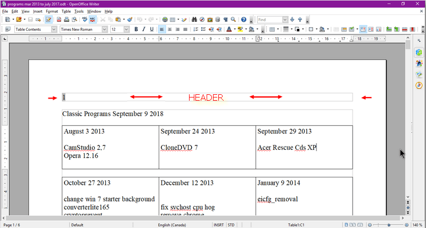
Task: Open the Font Color dropdown arrow
Action: point(234,29)
